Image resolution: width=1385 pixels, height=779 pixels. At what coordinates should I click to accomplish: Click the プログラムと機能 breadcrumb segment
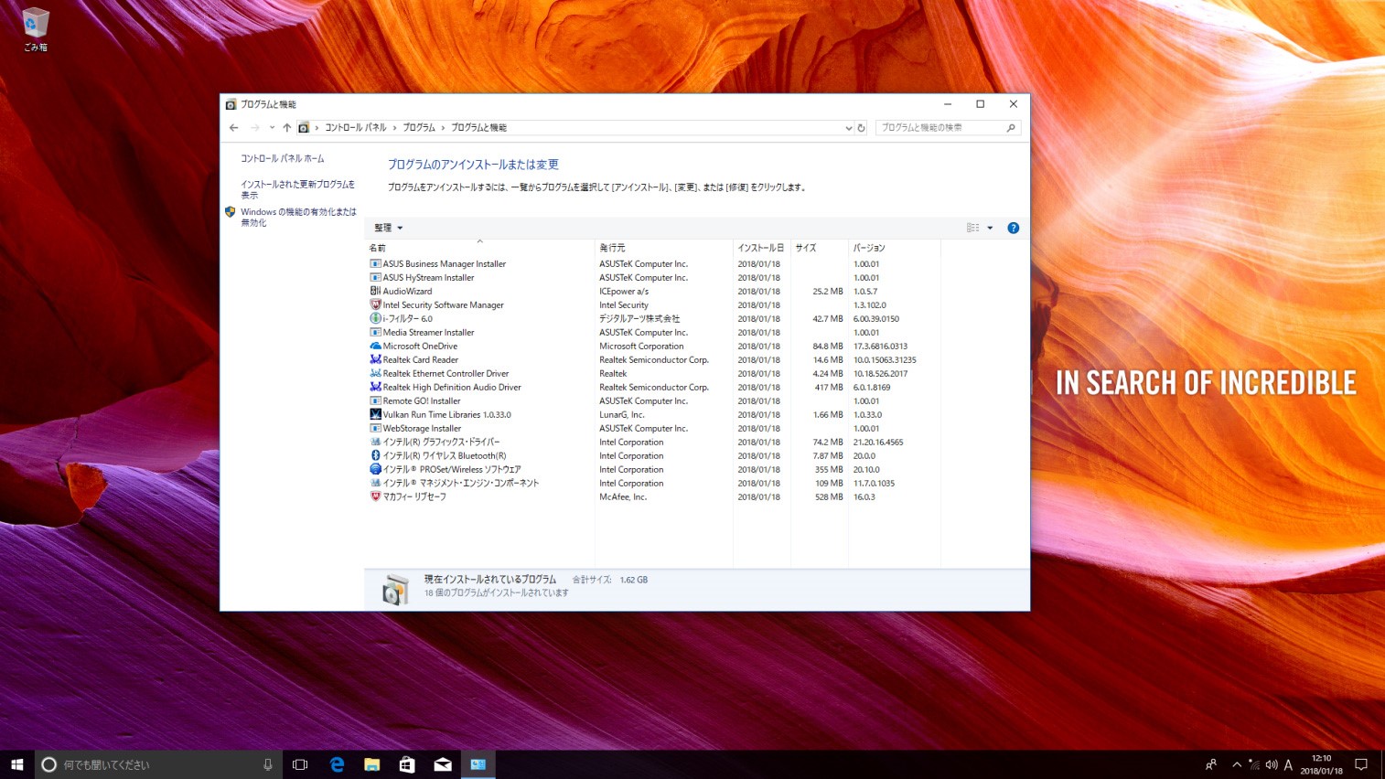[478, 128]
